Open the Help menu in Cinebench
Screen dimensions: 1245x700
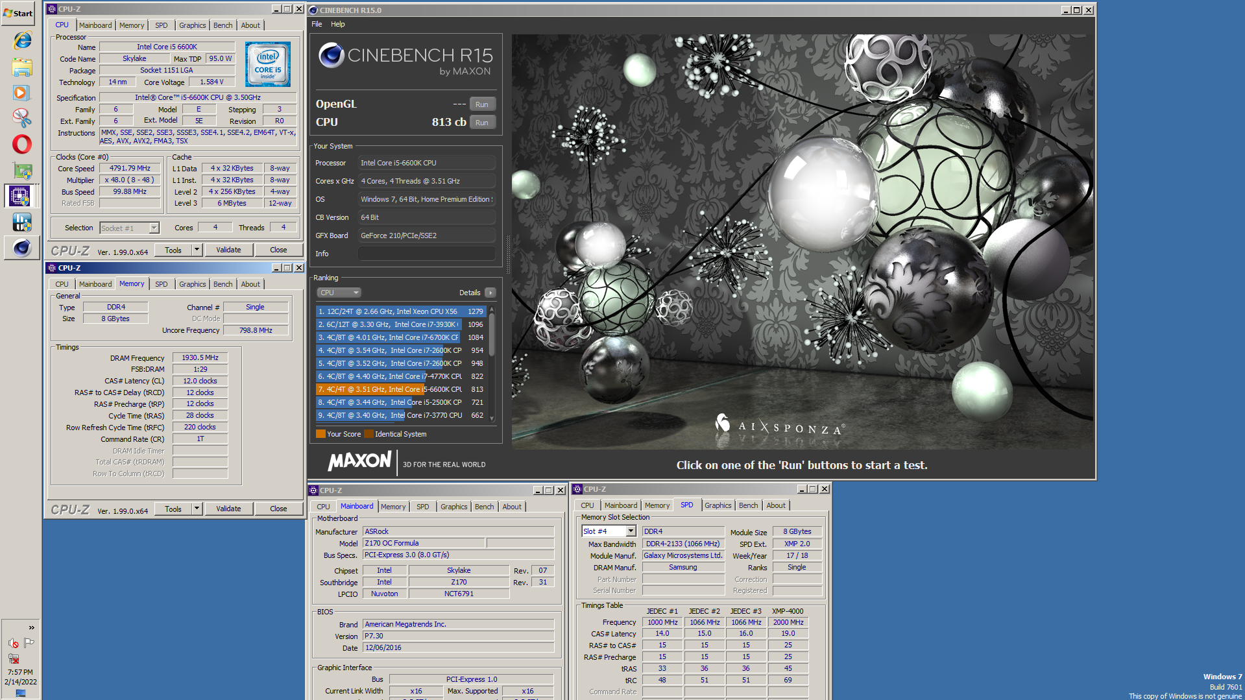coord(338,24)
